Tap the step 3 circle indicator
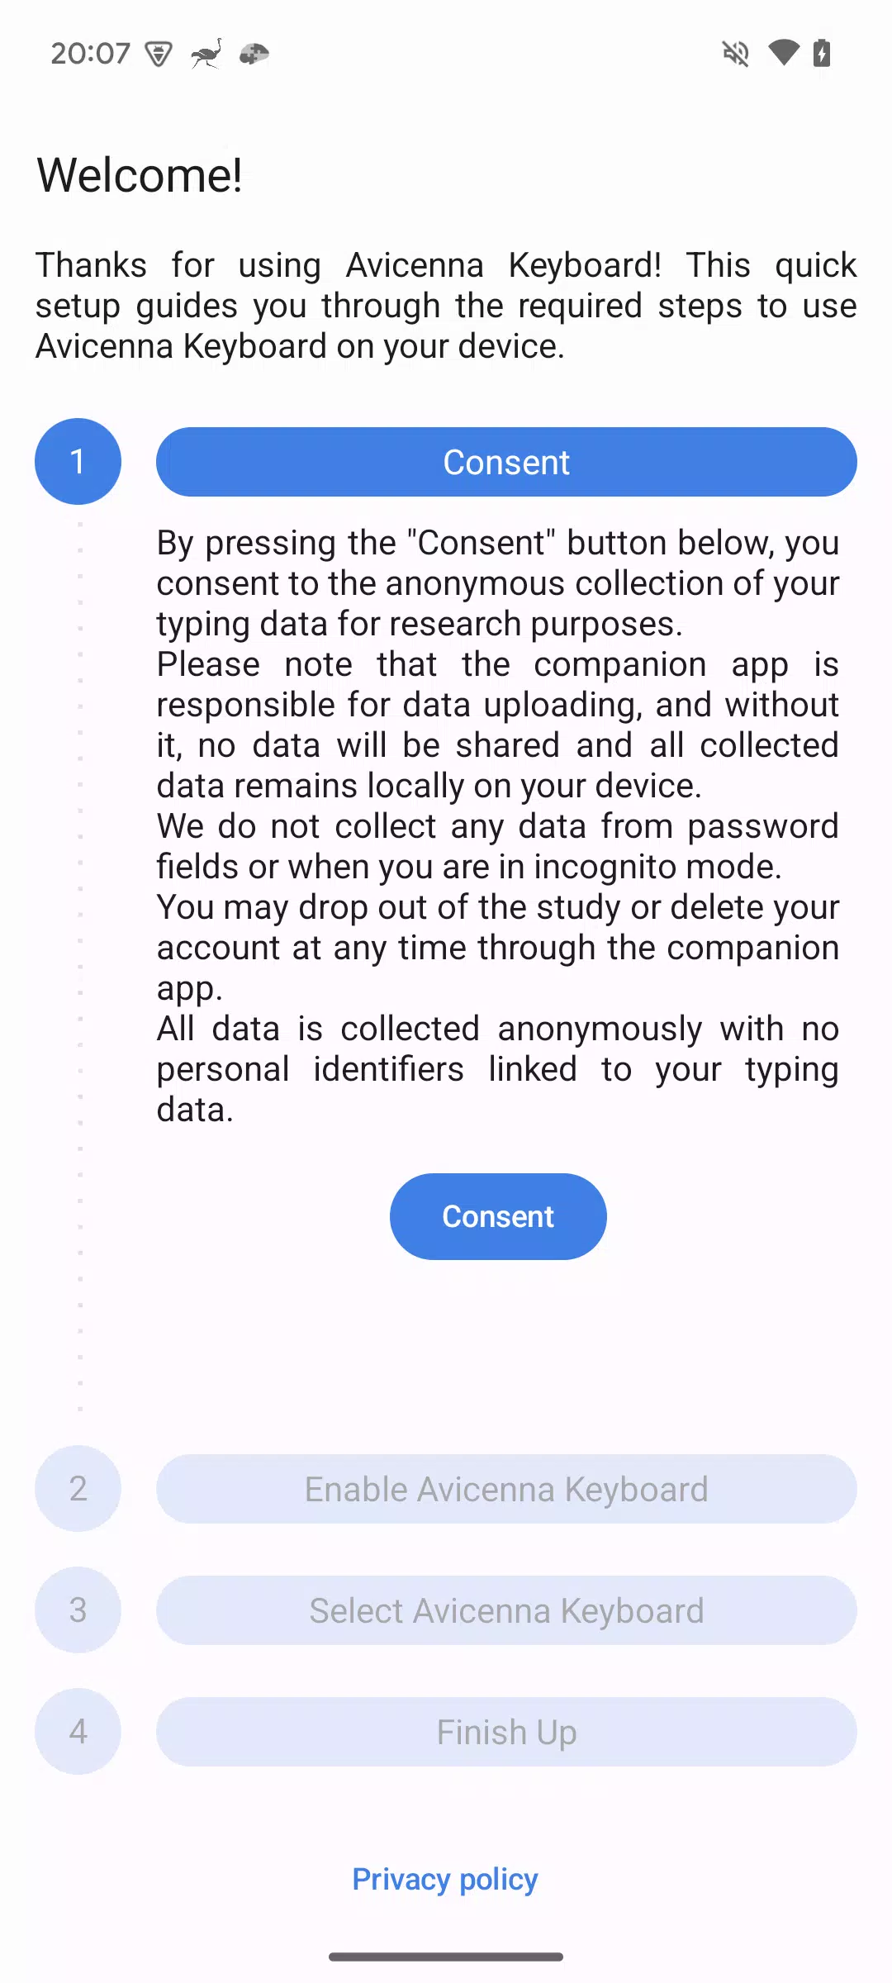The height and width of the screenshot is (1983, 892). click(78, 1610)
